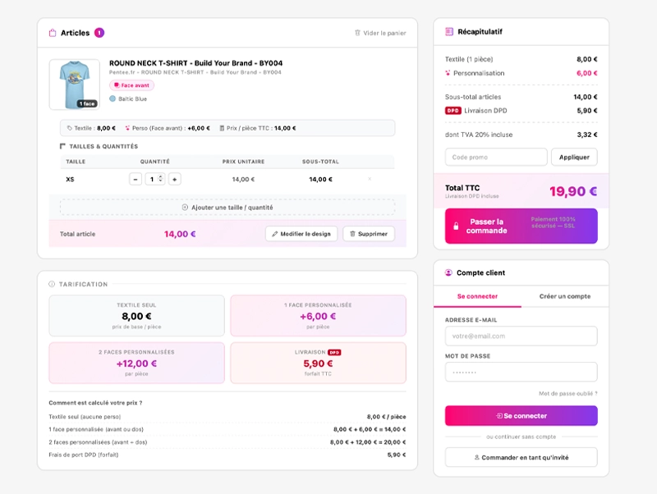Image resolution: width=657 pixels, height=494 pixels.
Task: Click the info icon next to Tarification
Action: [x=52, y=285]
